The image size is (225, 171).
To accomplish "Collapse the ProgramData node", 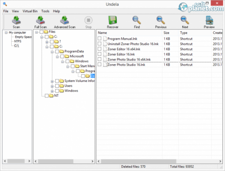I will click(52, 52).
